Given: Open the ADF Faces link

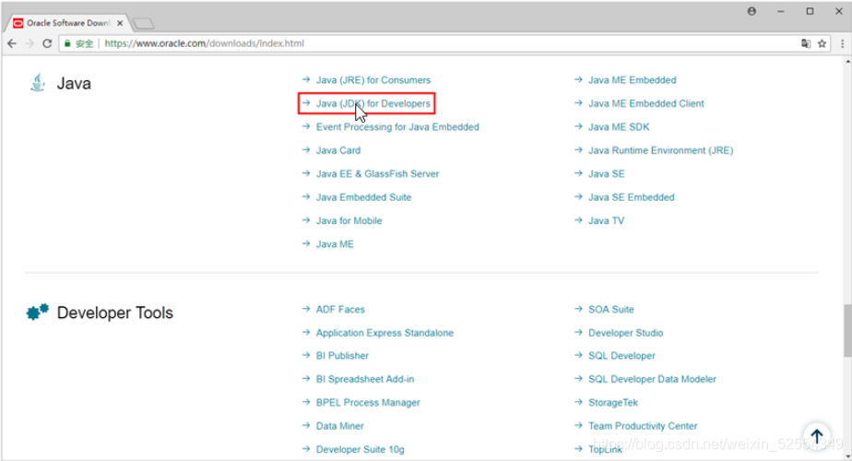Looking at the screenshot, I should point(340,309).
